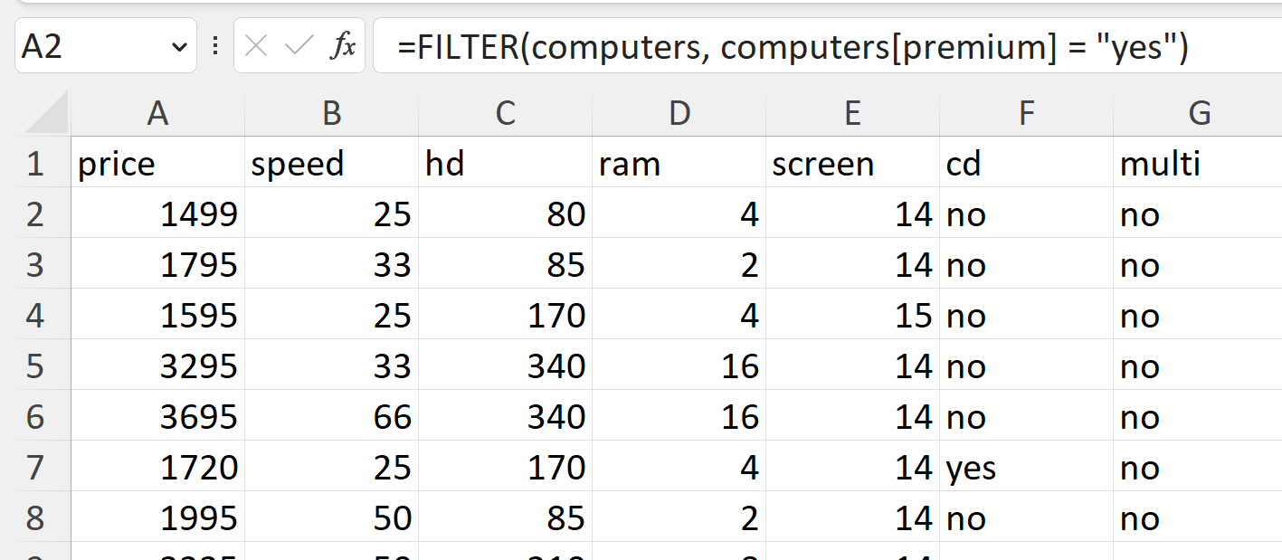Select column header G labeled multi
Image resolution: width=1282 pixels, height=560 pixels.
(1199, 112)
